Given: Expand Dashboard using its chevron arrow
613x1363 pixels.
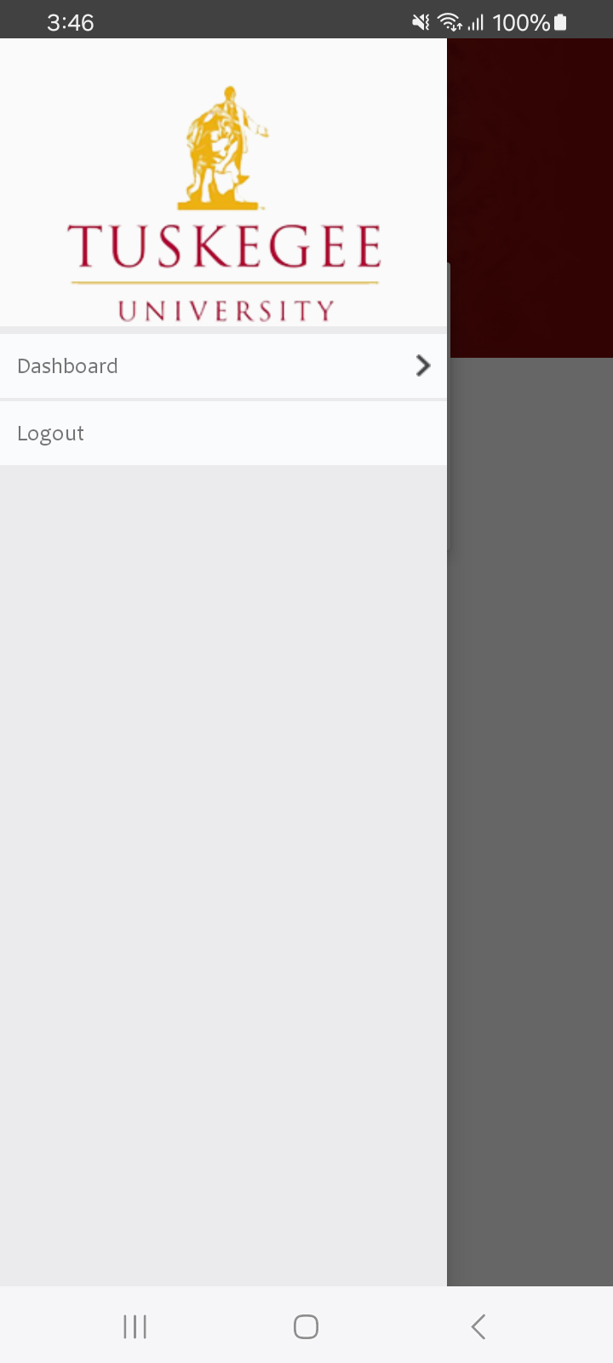Looking at the screenshot, I should pyautogui.click(x=422, y=365).
